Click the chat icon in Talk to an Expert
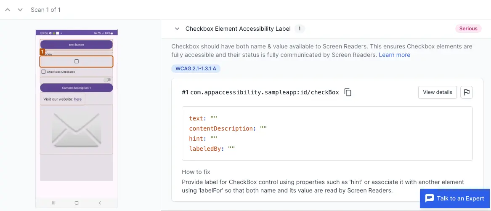The width and height of the screenshot is (491, 211). pyautogui.click(x=429, y=198)
